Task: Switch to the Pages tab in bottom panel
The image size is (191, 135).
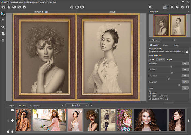Action: click(x=11, y=106)
